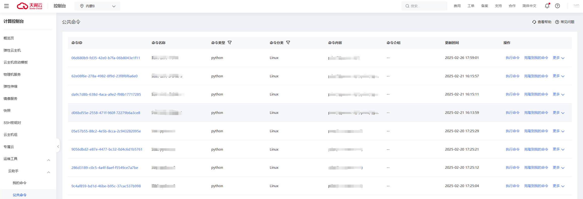
Task: Click 执行命令 for command 62e08f6e
Action: (512, 76)
